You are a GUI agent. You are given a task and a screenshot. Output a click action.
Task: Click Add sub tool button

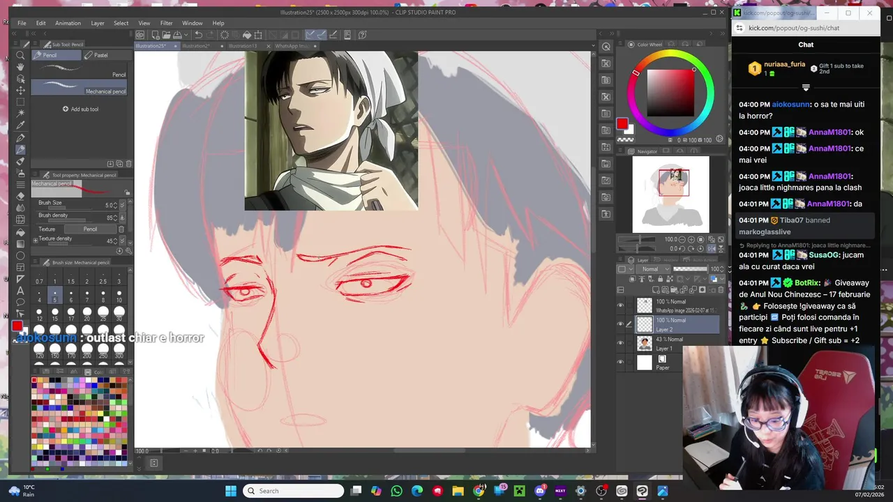(x=81, y=109)
